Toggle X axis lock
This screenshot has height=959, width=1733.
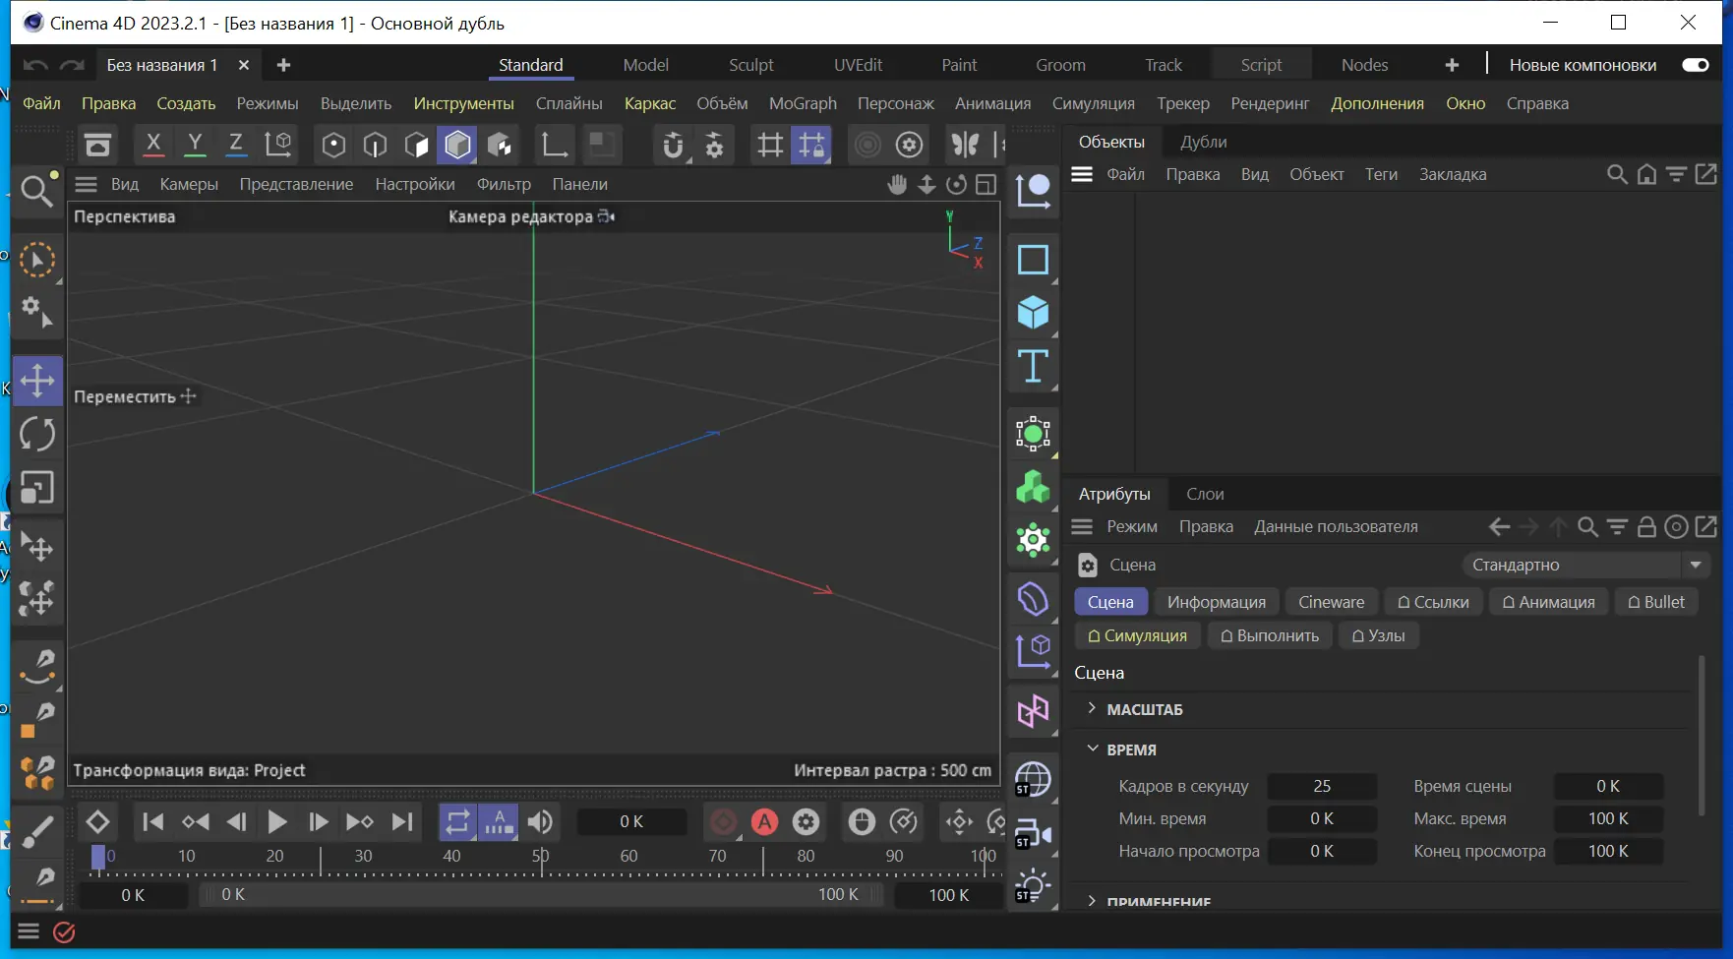(153, 145)
